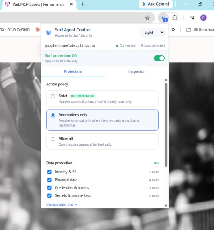Open the Light theme dropdown
The width and height of the screenshot is (214, 230).
coord(153,33)
